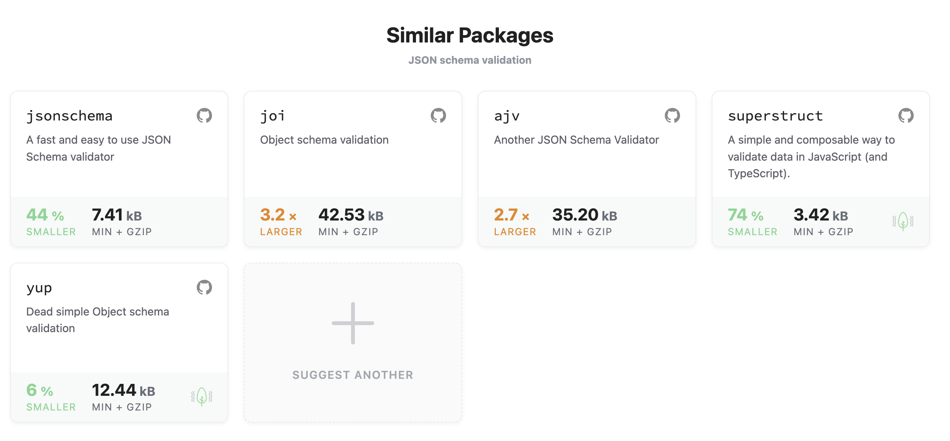Select the 42.53 kB size on joi
Image resolution: width=950 pixels, height=441 pixels.
[351, 215]
